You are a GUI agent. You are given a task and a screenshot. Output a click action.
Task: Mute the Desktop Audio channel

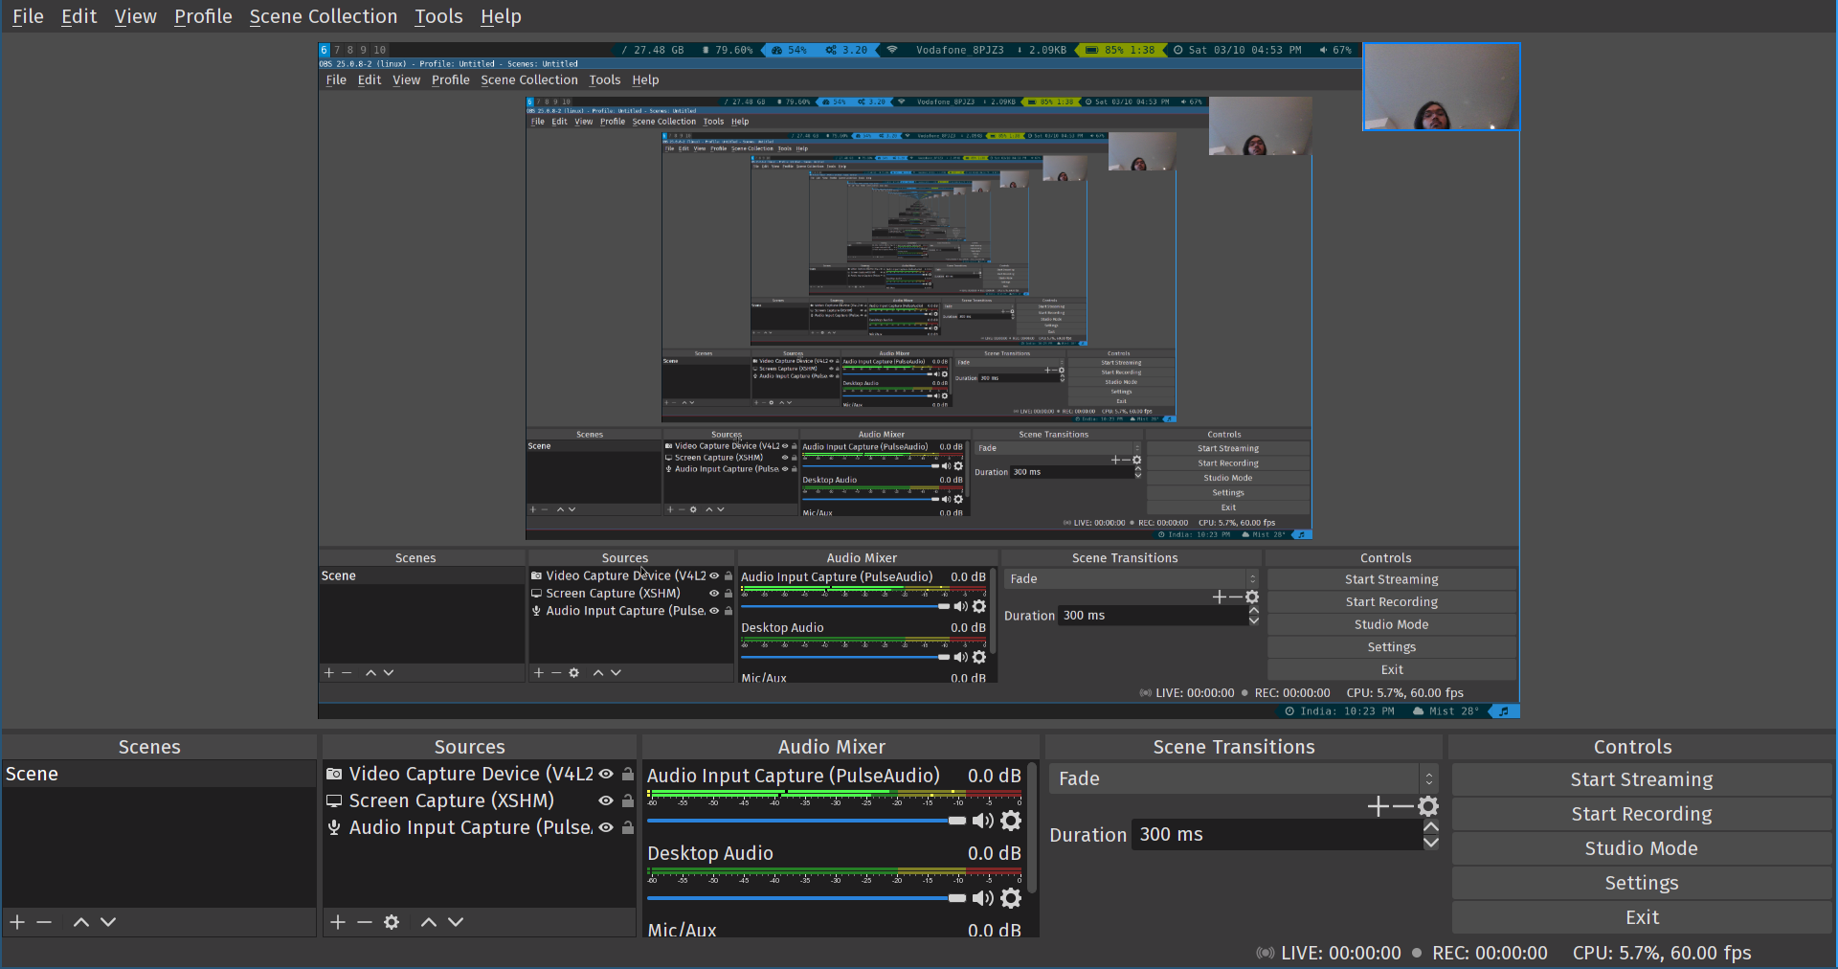[983, 898]
